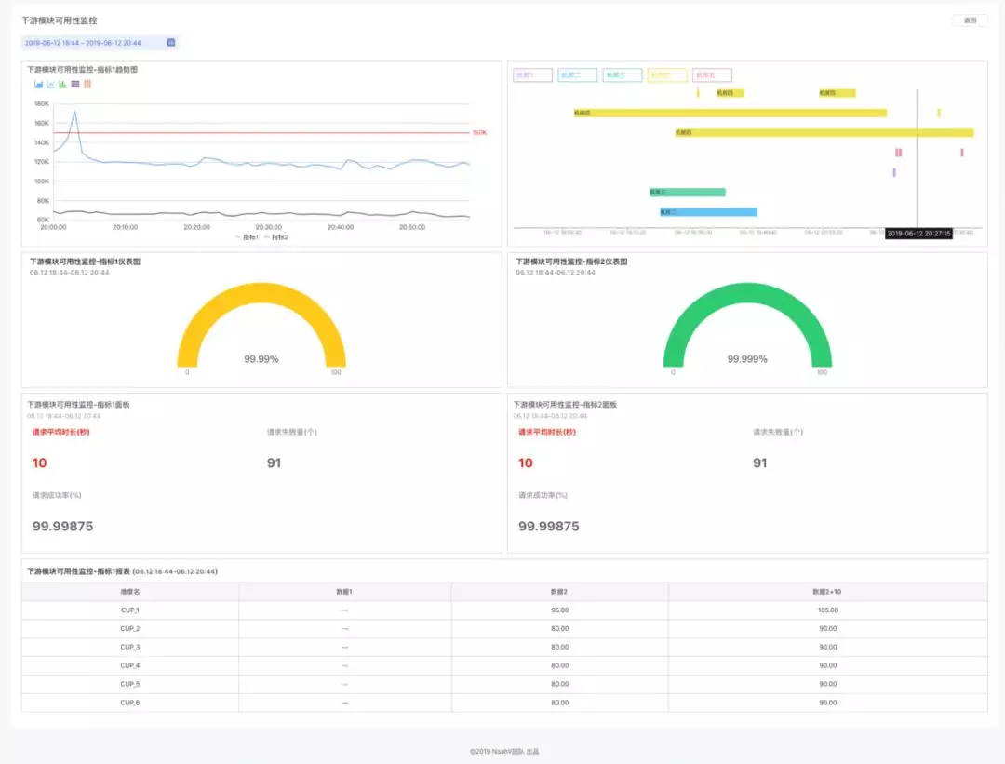Select the green bar chart icon
The image size is (1005, 764).
pyautogui.click(x=62, y=84)
